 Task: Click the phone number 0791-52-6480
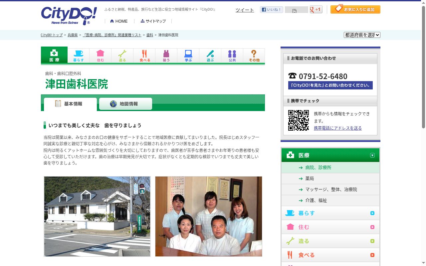[323, 76]
